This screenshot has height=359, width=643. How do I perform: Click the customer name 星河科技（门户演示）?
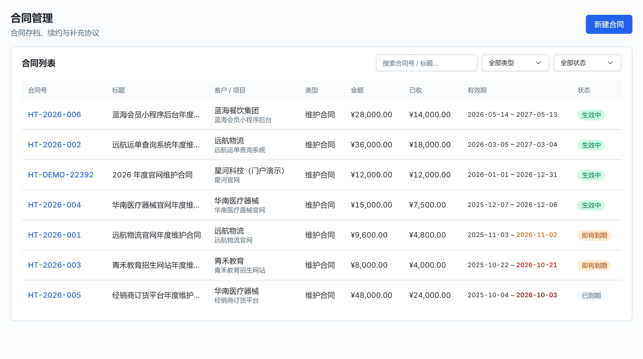click(249, 171)
